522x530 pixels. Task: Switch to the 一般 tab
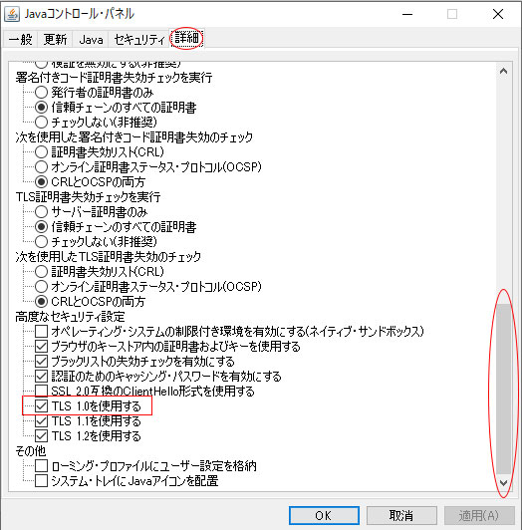(x=21, y=40)
